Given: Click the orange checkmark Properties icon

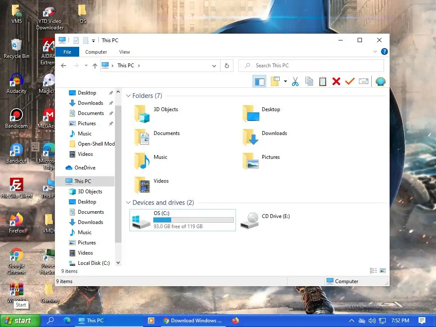Looking at the screenshot, I should pos(350,81).
